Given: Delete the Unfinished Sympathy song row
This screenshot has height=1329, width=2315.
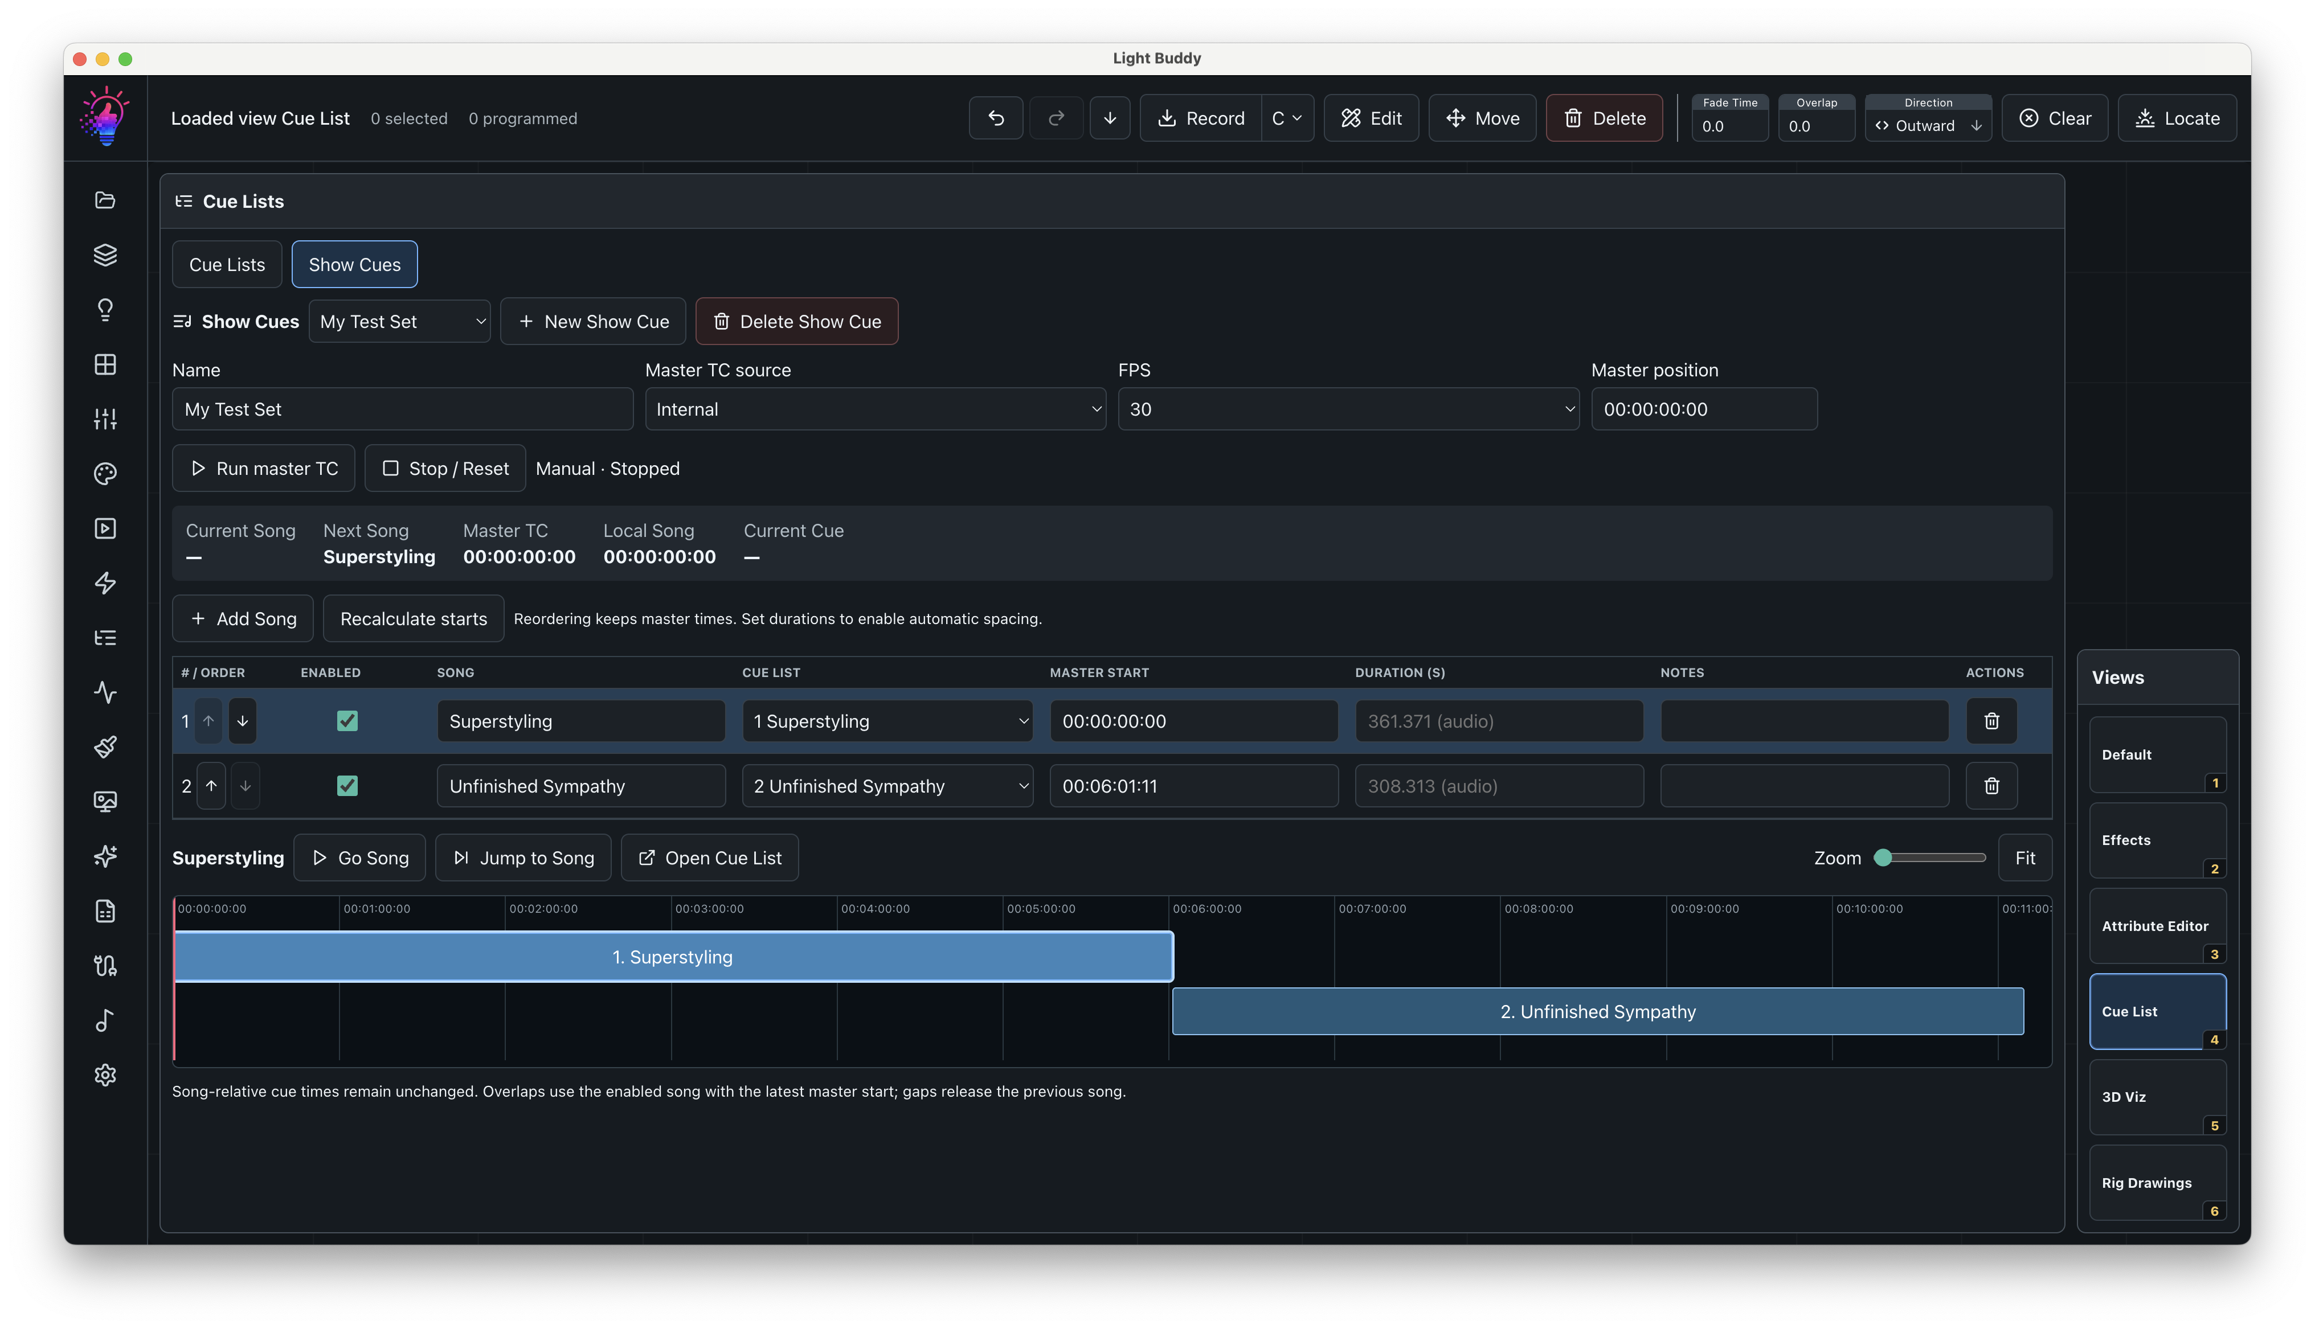Looking at the screenshot, I should click(x=1992, y=786).
